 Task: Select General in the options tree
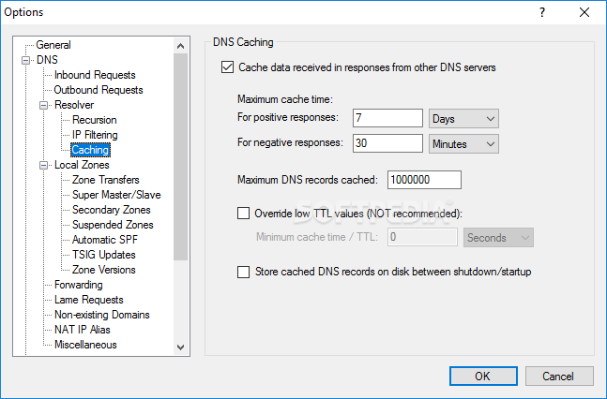pos(53,45)
